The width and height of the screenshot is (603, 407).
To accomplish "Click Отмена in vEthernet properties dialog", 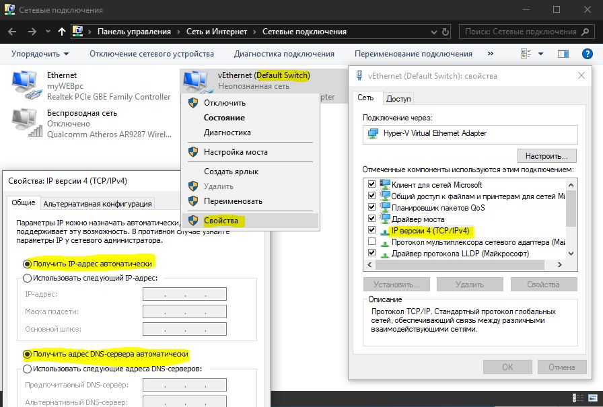I will point(562,367).
